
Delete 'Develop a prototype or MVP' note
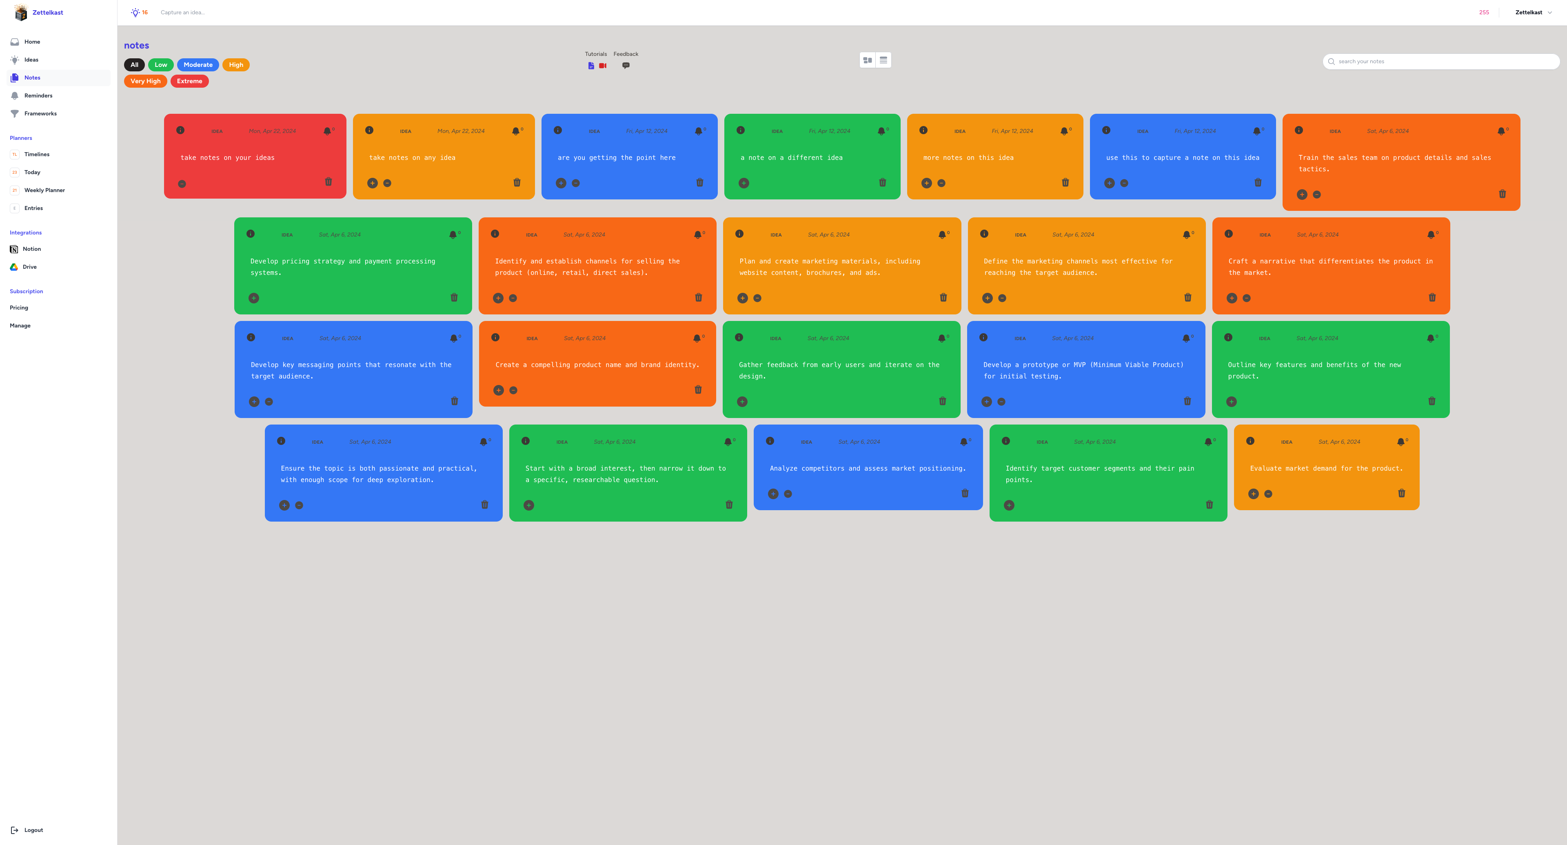click(1187, 401)
